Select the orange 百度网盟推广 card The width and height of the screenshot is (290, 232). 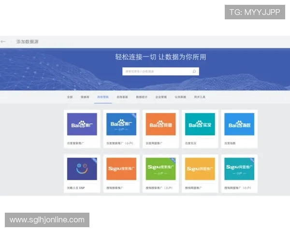161,129
